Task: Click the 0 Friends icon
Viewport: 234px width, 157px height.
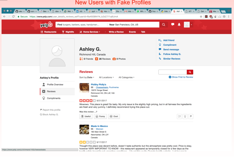Action: point(81,59)
